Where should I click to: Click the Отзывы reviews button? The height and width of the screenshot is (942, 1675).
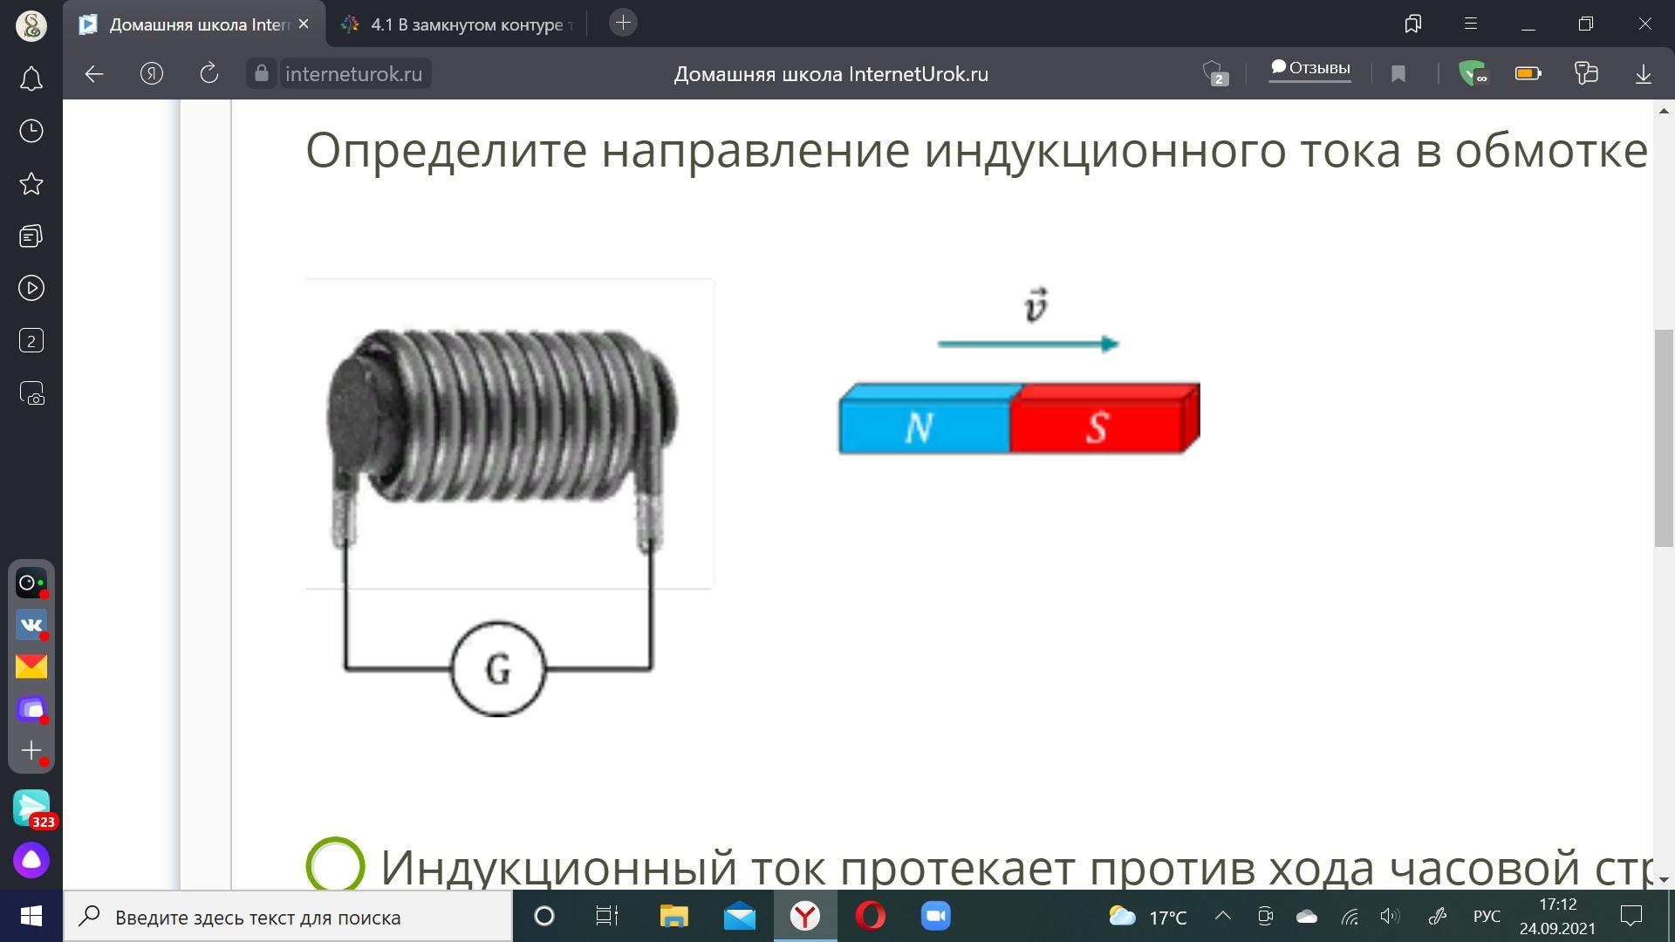[x=1309, y=69]
